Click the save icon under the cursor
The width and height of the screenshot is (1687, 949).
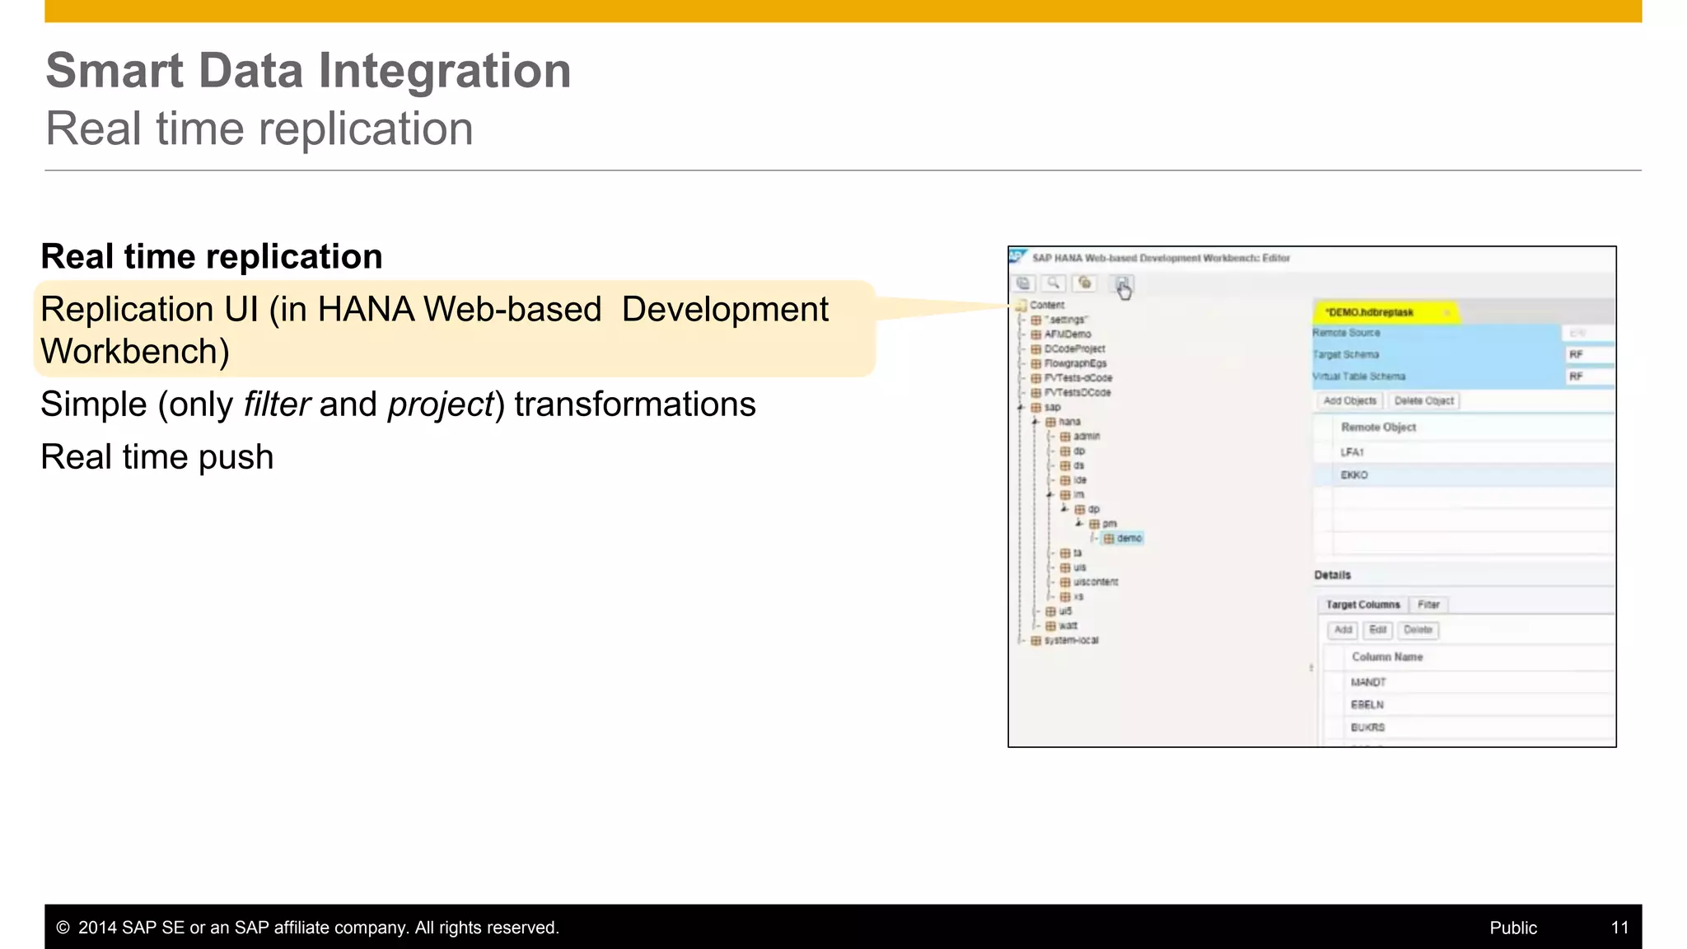point(1122,284)
